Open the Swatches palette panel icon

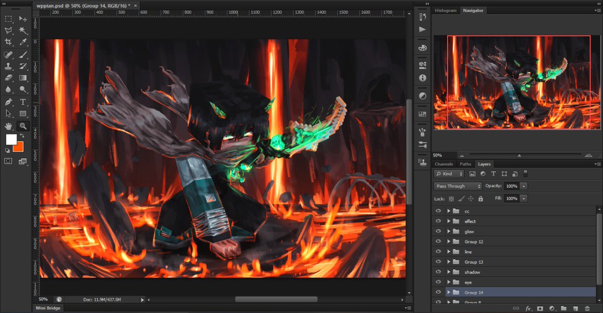422,48
